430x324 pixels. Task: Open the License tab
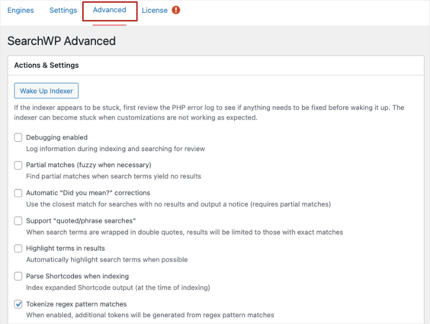tap(154, 10)
